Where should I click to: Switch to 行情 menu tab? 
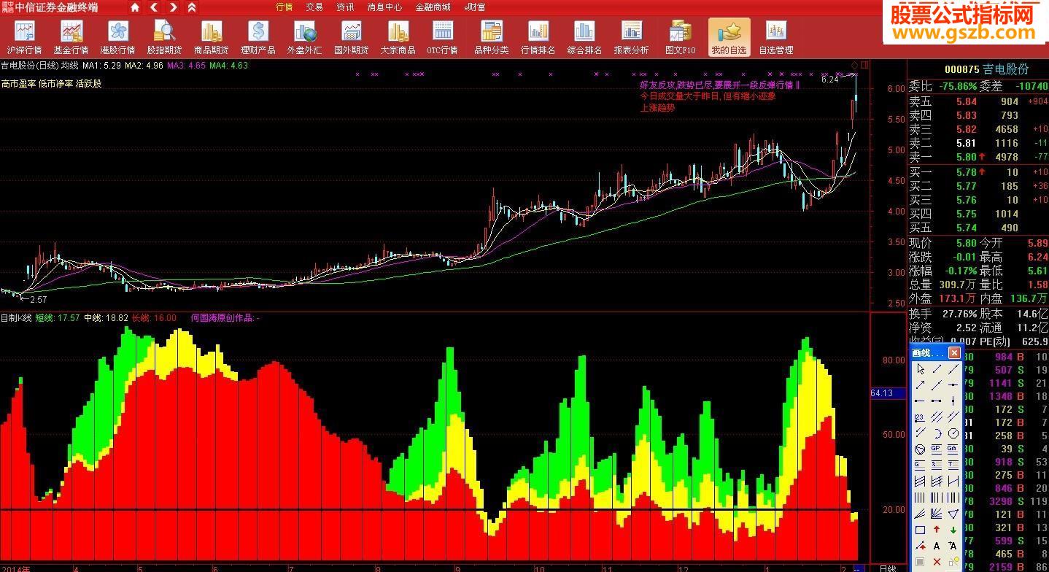284,7
